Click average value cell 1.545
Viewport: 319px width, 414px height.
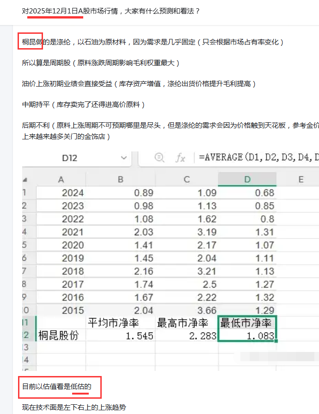[121, 335]
